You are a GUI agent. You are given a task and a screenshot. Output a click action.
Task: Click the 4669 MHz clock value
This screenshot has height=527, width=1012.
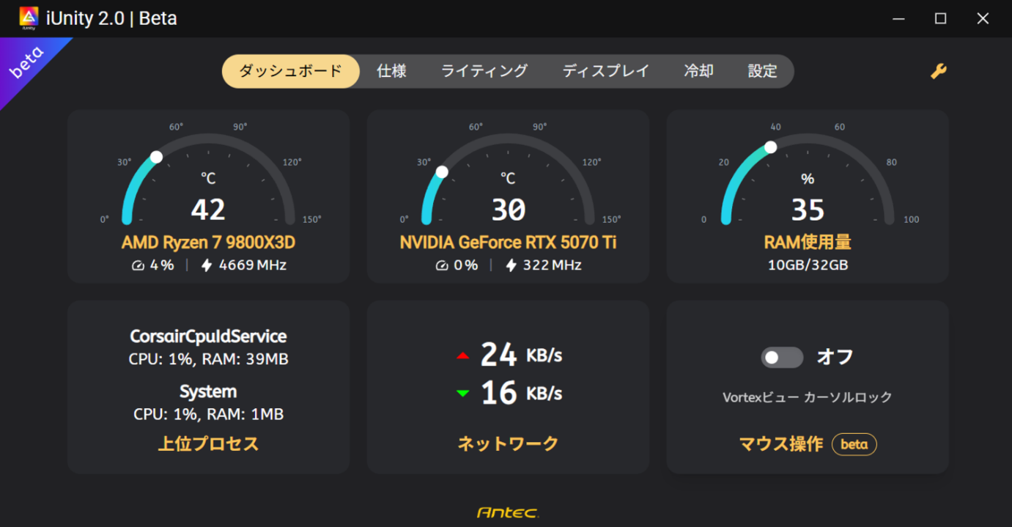253,265
